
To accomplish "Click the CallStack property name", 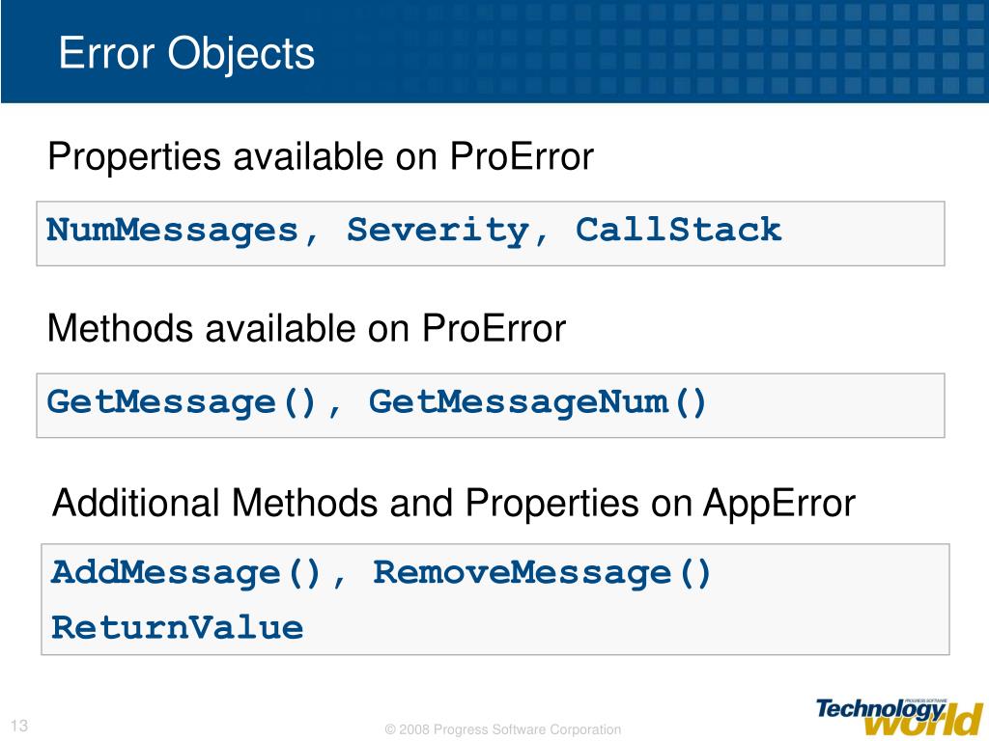I will point(679,230).
